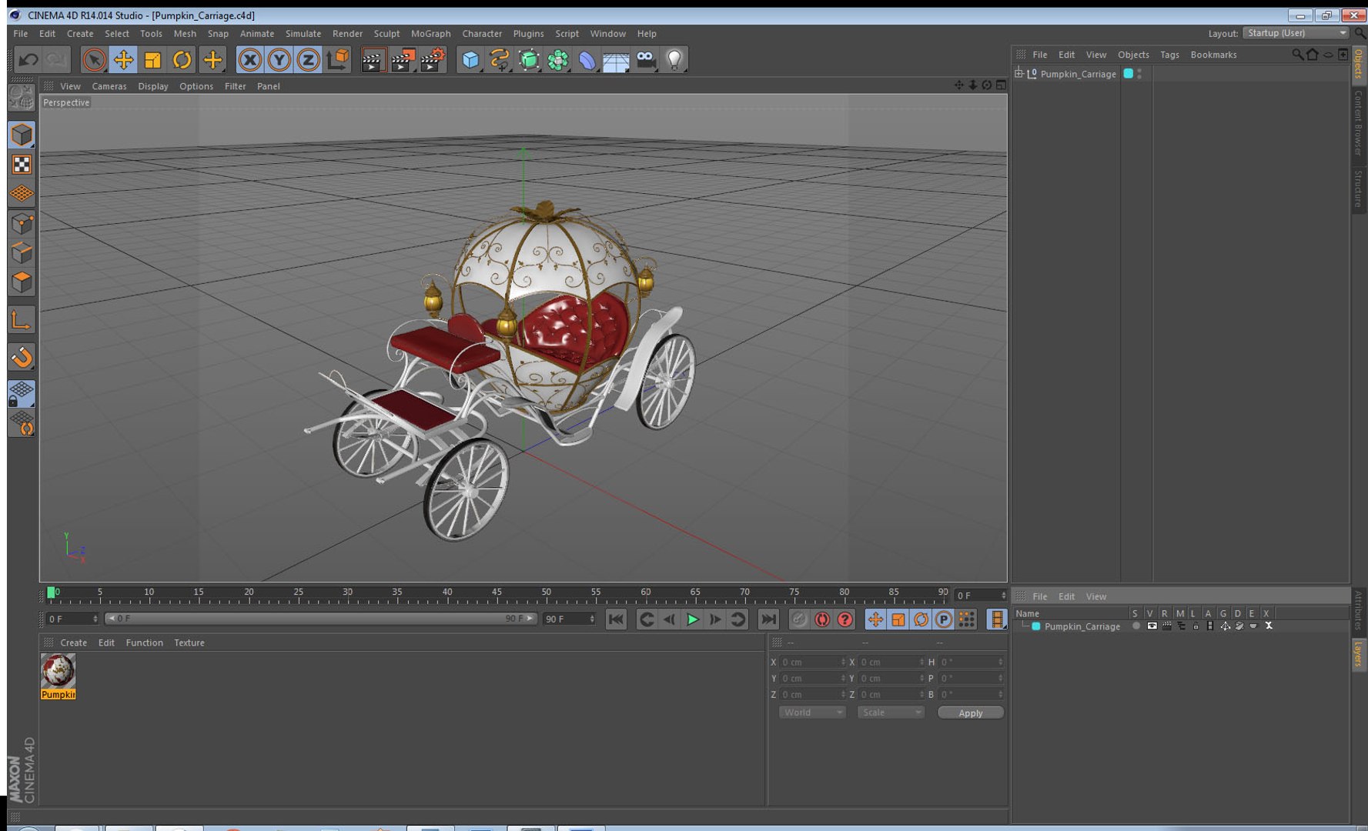
Task: Open the viewport Filter menu
Action: [235, 86]
